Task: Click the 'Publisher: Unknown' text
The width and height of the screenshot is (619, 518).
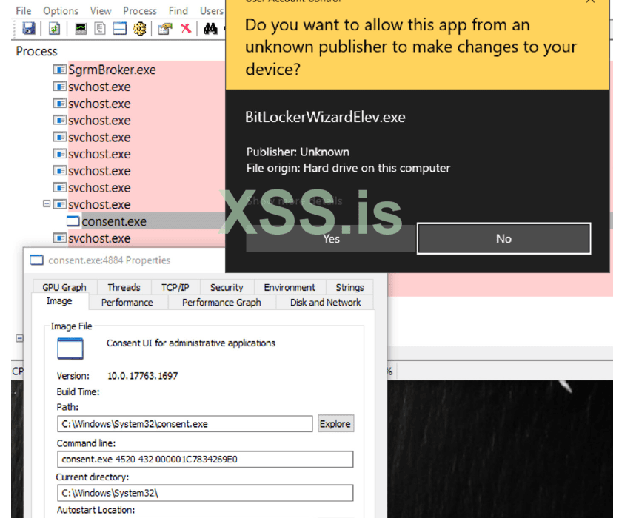Action: [x=298, y=152]
